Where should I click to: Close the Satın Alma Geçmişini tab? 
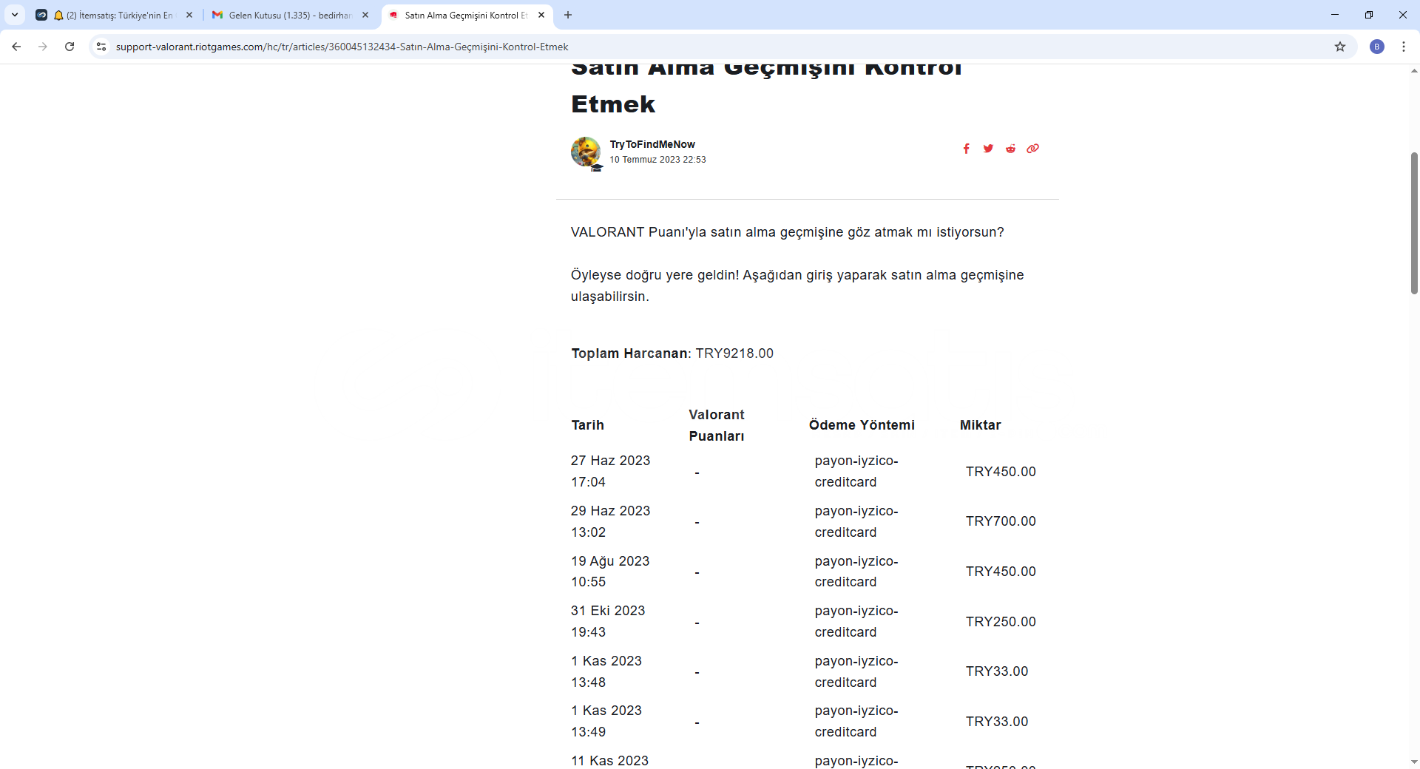click(x=541, y=15)
